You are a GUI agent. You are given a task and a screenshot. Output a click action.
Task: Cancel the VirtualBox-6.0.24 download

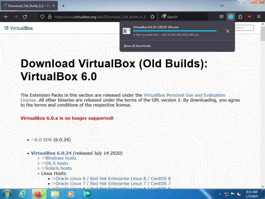(x=228, y=31)
